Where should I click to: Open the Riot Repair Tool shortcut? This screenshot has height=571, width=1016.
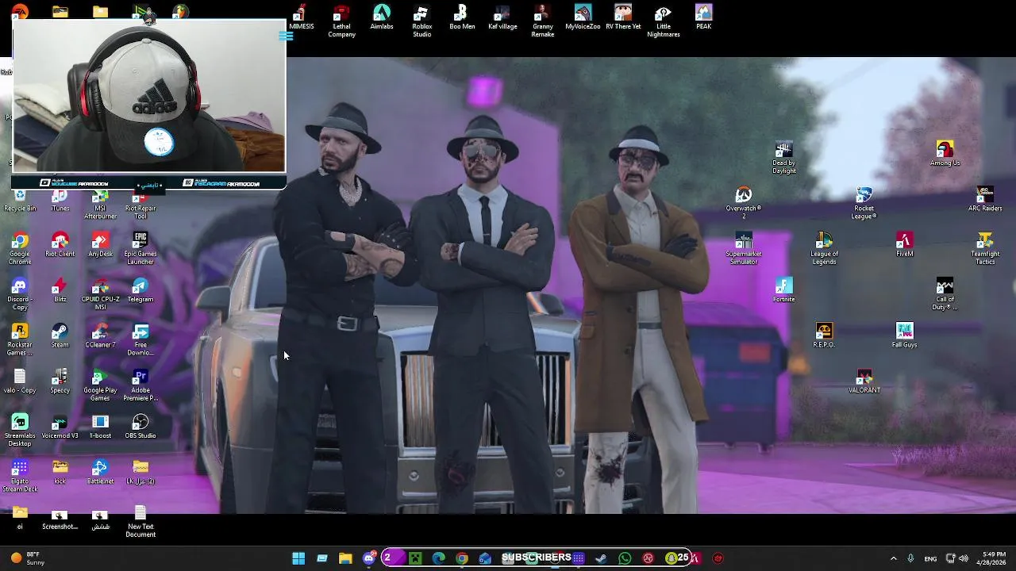click(140, 205)
